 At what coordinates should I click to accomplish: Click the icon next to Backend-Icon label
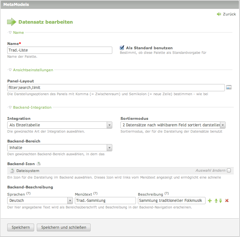tap(38, 163)
